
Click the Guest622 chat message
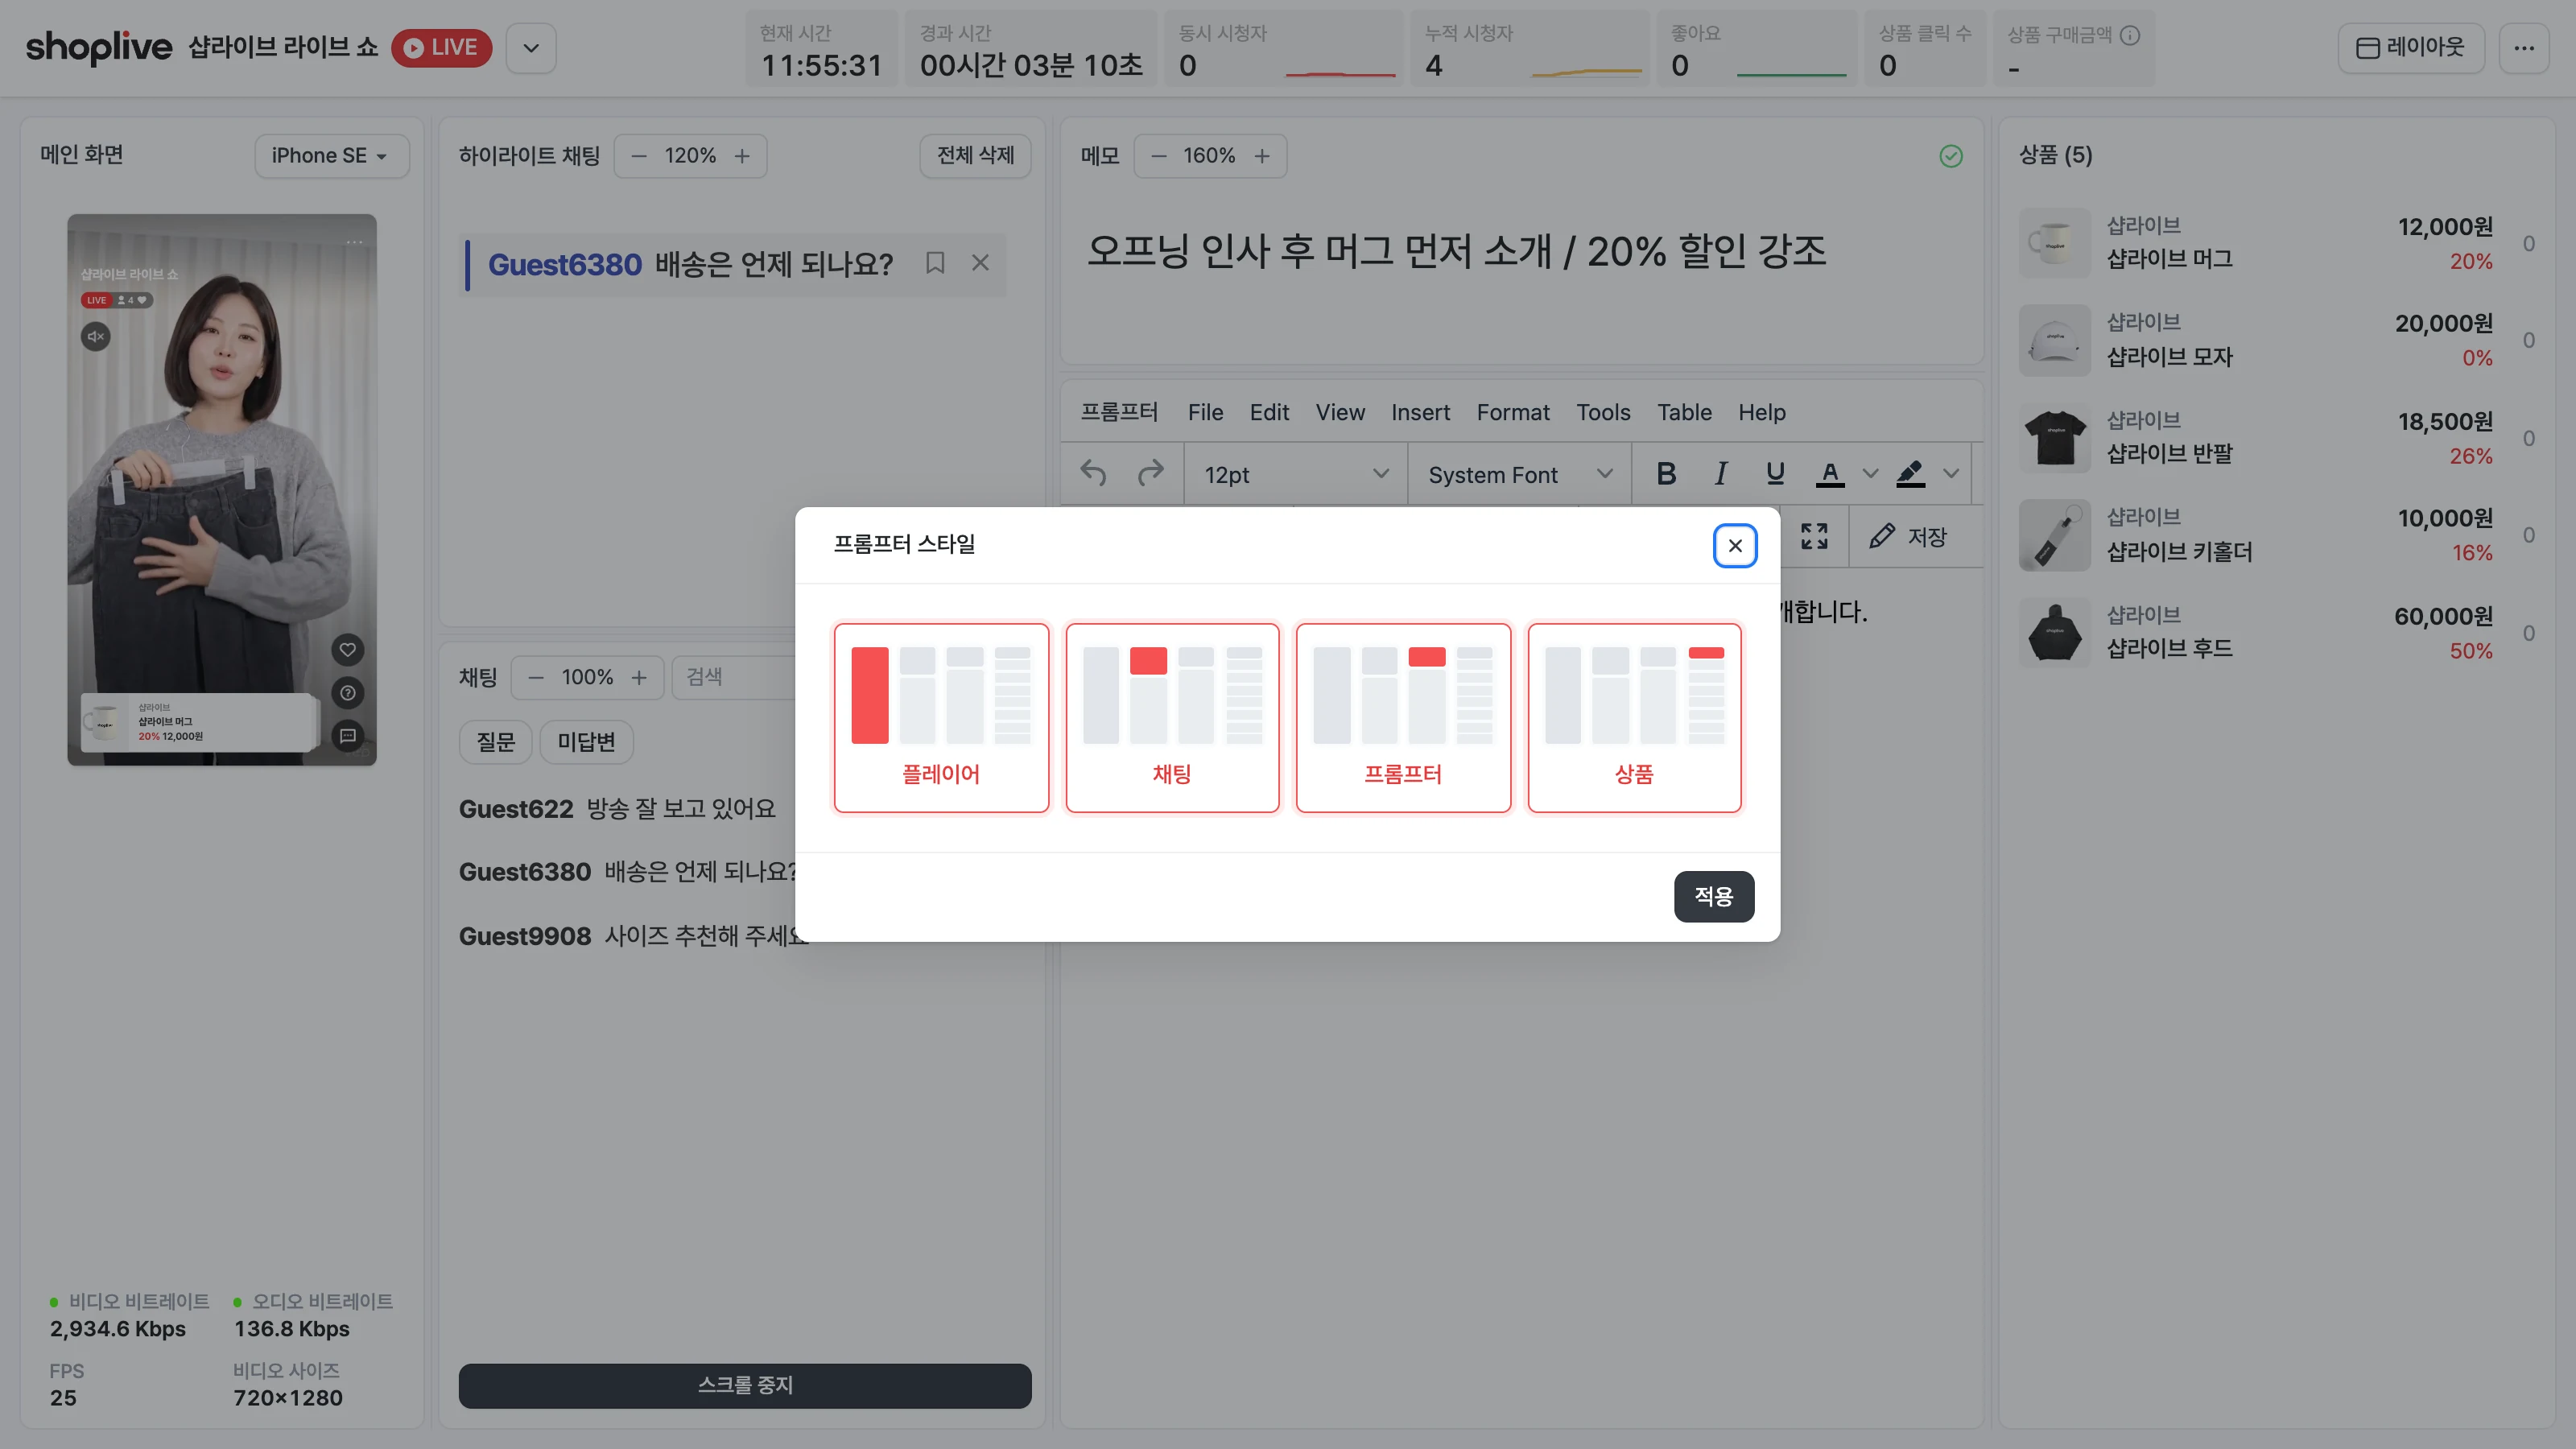tap(617, 809)
